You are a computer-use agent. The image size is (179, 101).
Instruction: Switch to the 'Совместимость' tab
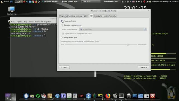click(110, 16)
